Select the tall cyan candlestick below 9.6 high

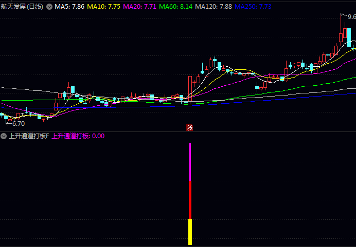pyautogui.click(x=349, y=37)
